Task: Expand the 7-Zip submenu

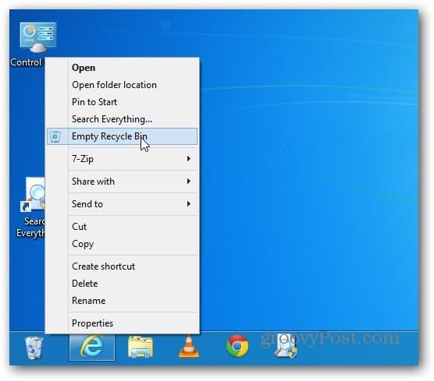Action: click(x=122, y=159)
